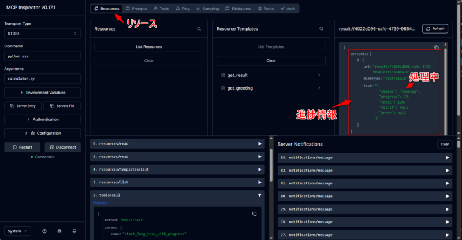Open the Transport Type STDIO dropdown
Viewport: 462px width, 240px height.
(x=43, y=34)
